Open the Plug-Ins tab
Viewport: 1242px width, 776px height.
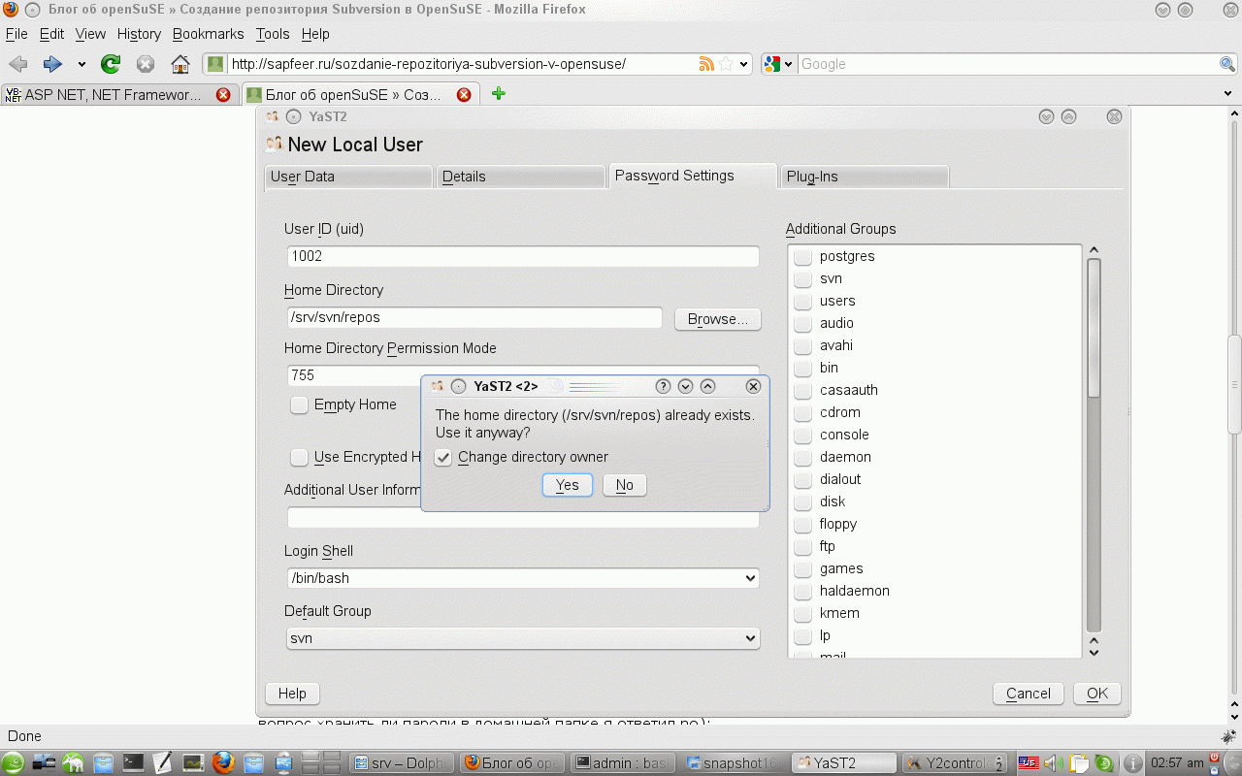864,177
